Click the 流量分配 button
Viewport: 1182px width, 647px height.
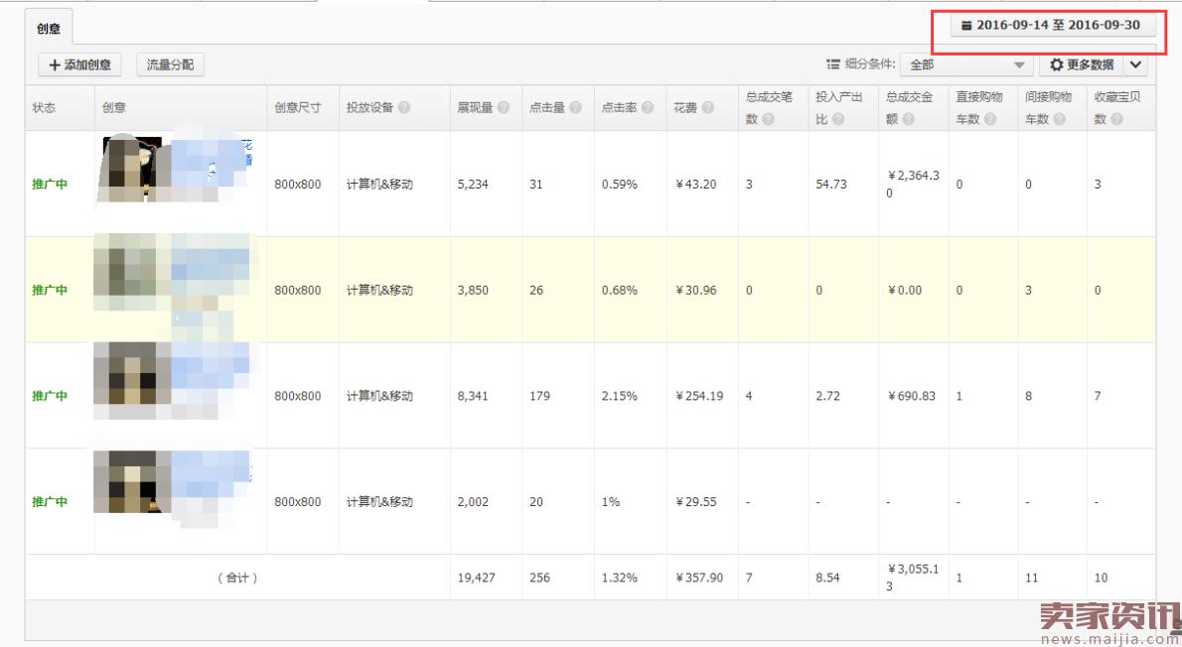coord(171,65)
